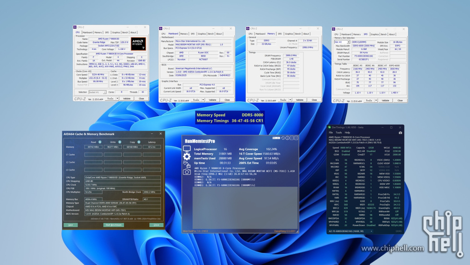Click the Read info icon in AIDA64

pyautogui.click(x=100, y=142)
